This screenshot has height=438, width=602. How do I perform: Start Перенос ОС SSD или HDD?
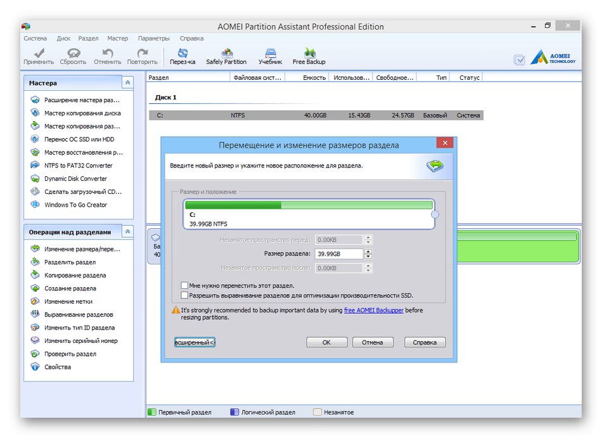click(73, 139)
